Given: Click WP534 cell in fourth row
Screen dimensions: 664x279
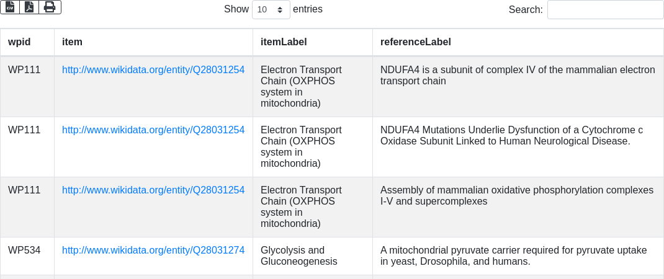Looking at the screenshot, I should click(x=24, y=250).
